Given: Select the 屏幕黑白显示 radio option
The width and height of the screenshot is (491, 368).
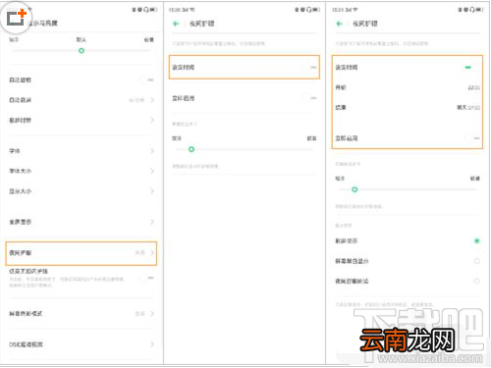Looking at the screenshot, I should [476, 261].
